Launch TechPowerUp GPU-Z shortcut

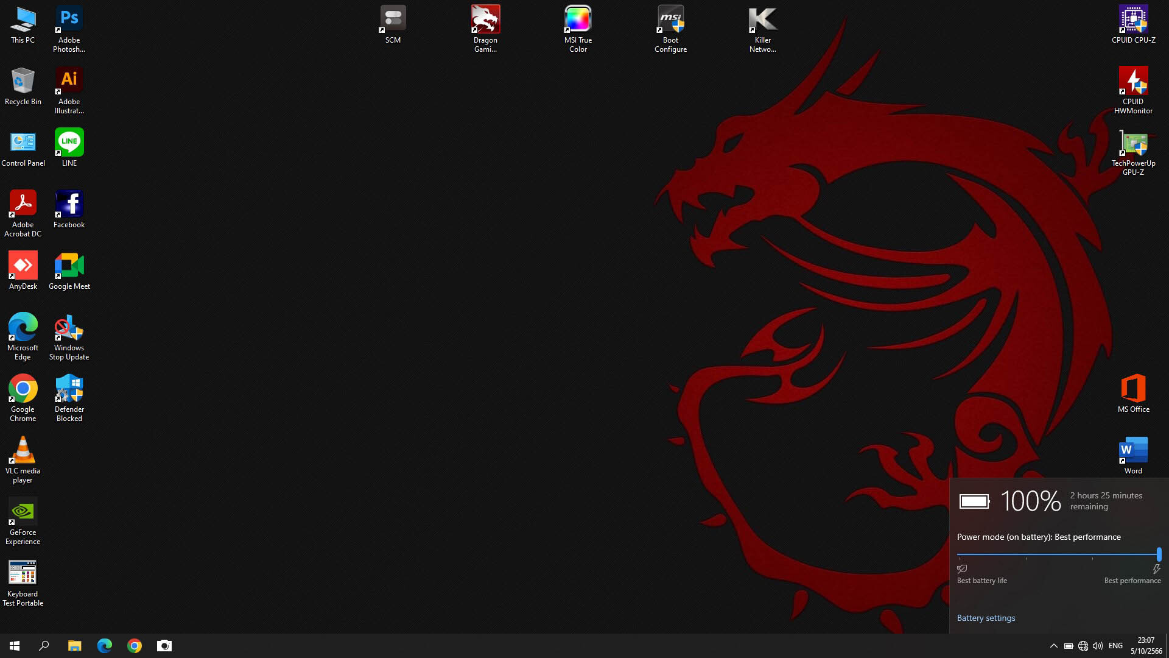[x=1133, y=152]
